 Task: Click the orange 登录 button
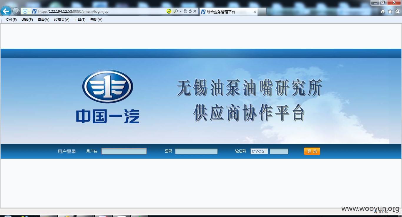point(312,151)
